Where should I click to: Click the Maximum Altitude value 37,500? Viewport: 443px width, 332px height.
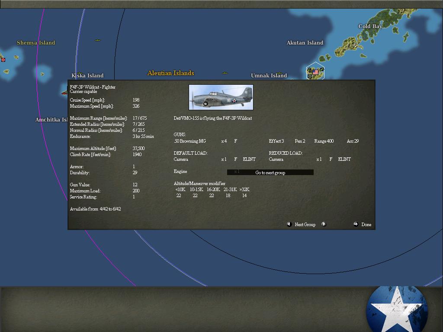(x=138, y=149)
